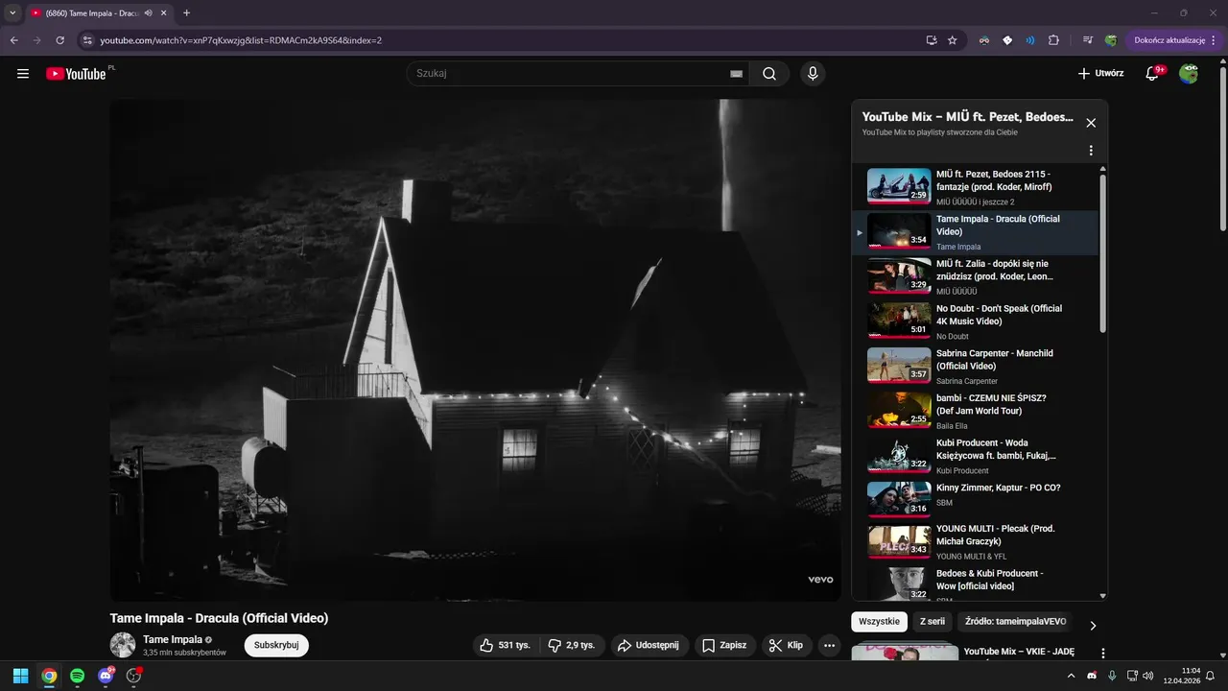Open the Extensions puzzle icon
This screenshot has height=691, width=1228.
click(x=1053, y=40)
